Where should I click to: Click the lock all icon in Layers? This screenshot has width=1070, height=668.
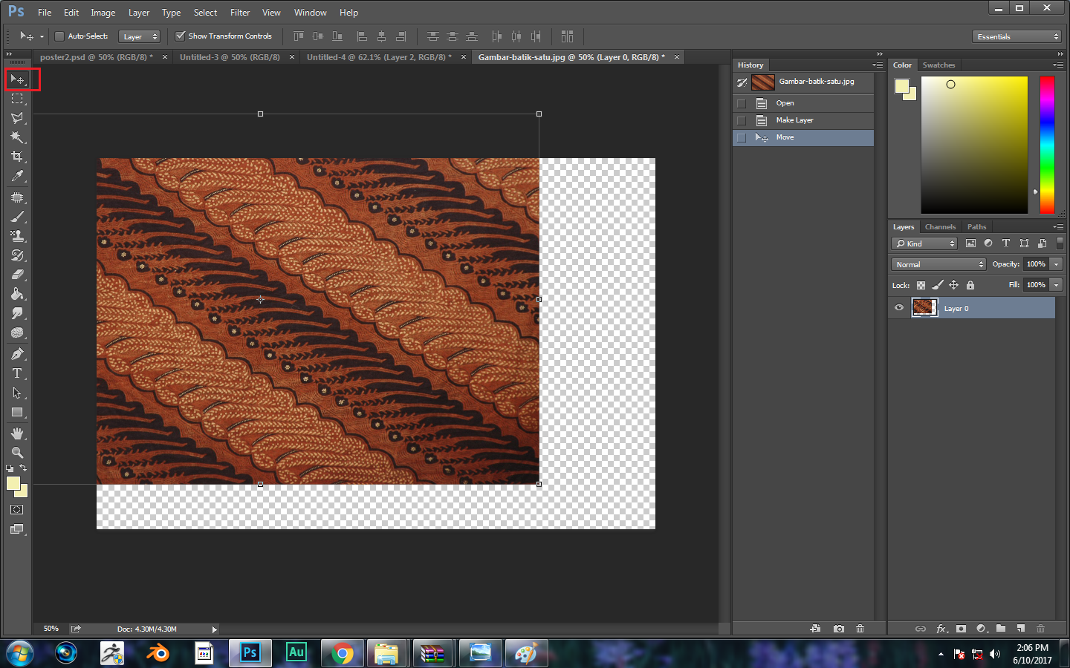970,285
